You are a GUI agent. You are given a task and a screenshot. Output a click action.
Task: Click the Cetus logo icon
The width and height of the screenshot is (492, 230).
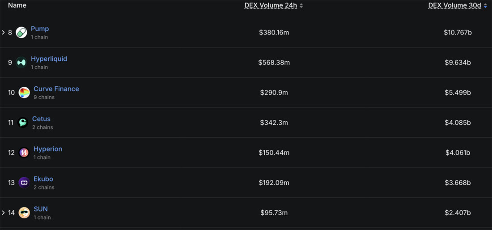click(23, 122)
